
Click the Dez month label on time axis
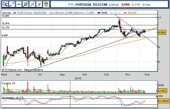147,75
